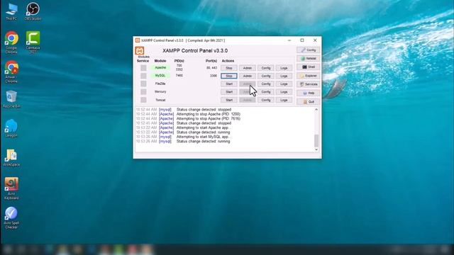Open the This PC desktop icon
The image size is (454, 255).
click(x=11, y=11)
